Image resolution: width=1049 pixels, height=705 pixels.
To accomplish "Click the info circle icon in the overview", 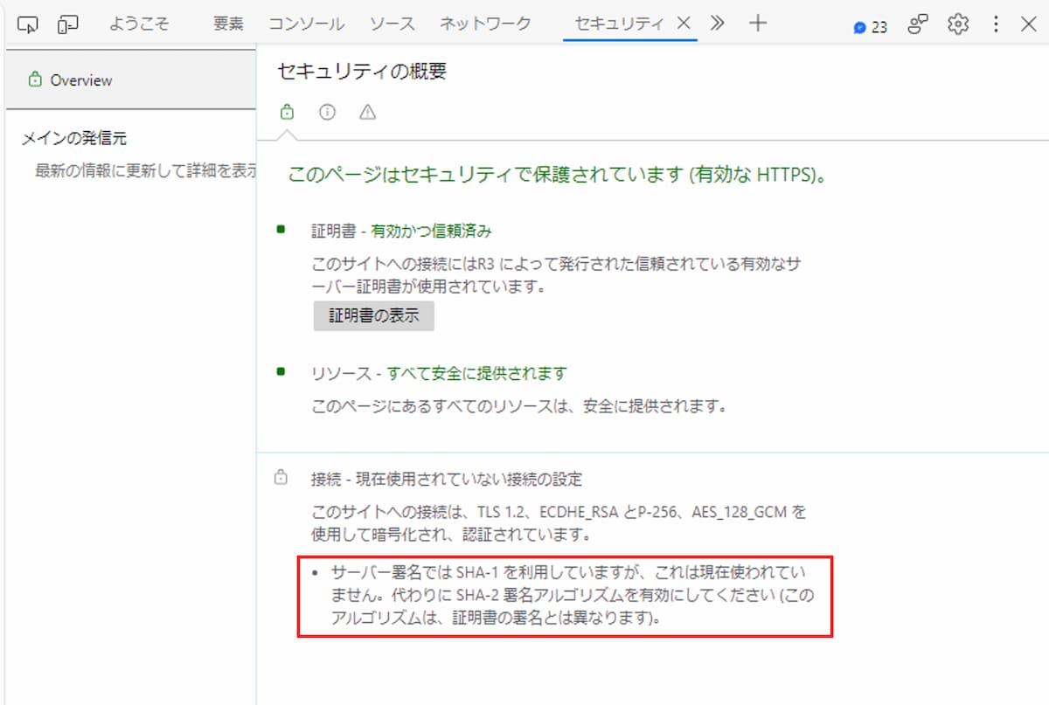I will coord(327,111).
